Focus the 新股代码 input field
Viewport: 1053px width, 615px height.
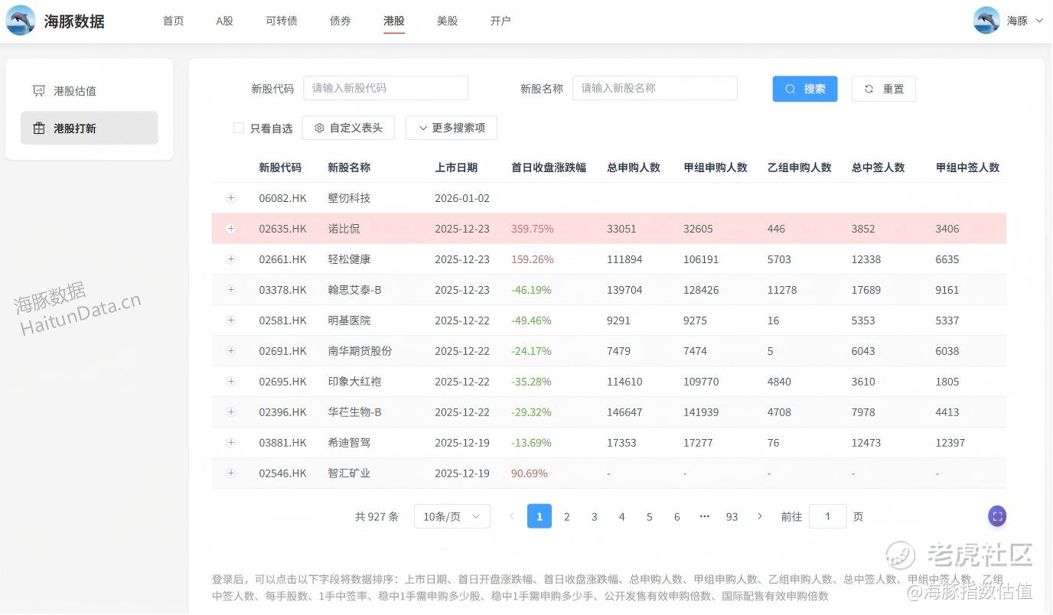pyautogui.click(x=386, y=88)
